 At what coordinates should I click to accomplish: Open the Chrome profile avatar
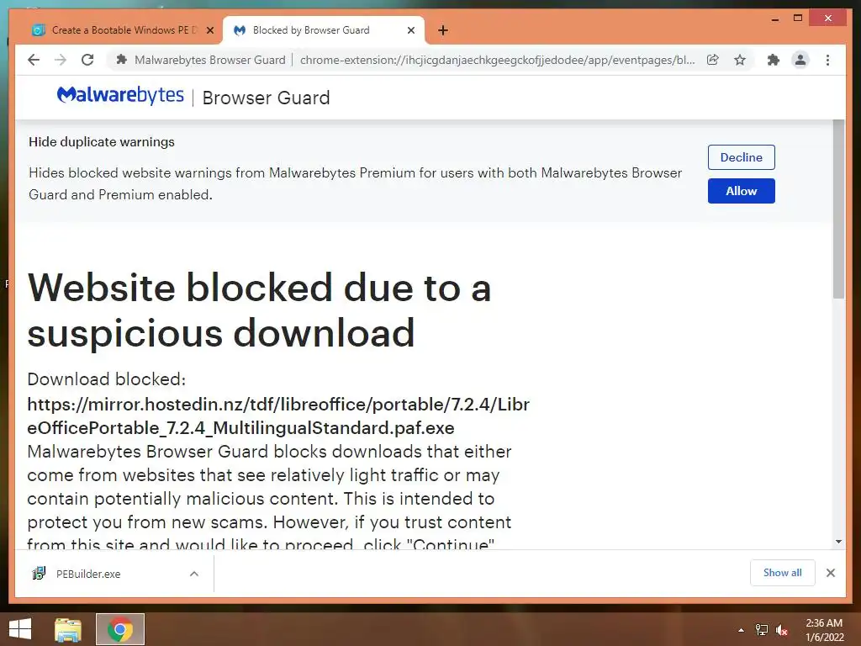point(800,60)
